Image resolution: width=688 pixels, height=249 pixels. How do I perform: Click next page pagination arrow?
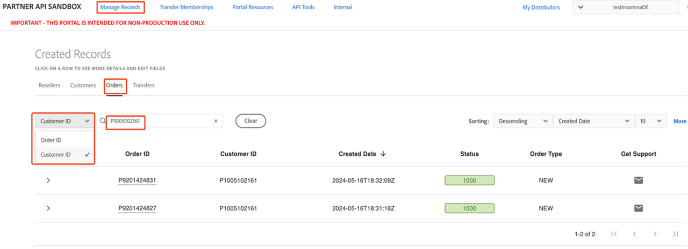point(655,234)
